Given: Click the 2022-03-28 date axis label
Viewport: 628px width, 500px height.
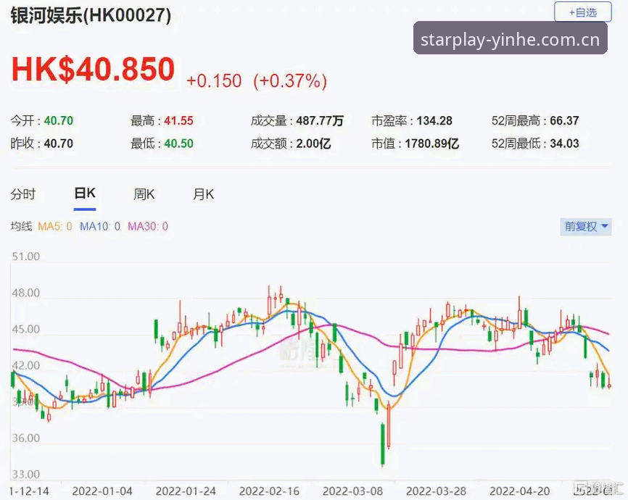Looking at the screenshot, I should click(436, 491).
